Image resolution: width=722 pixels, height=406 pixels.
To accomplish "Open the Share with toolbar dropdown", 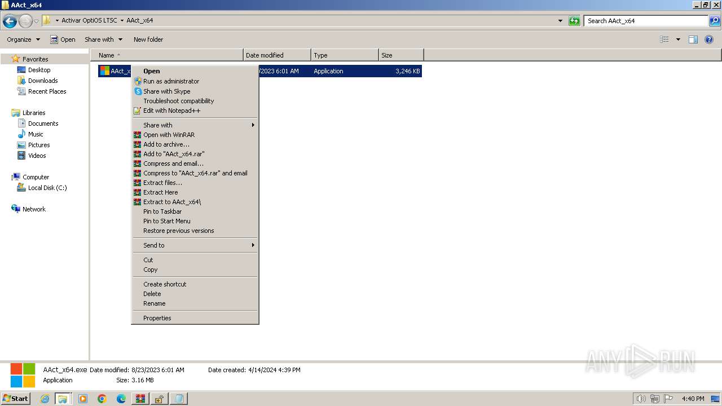I will point(104,39).
